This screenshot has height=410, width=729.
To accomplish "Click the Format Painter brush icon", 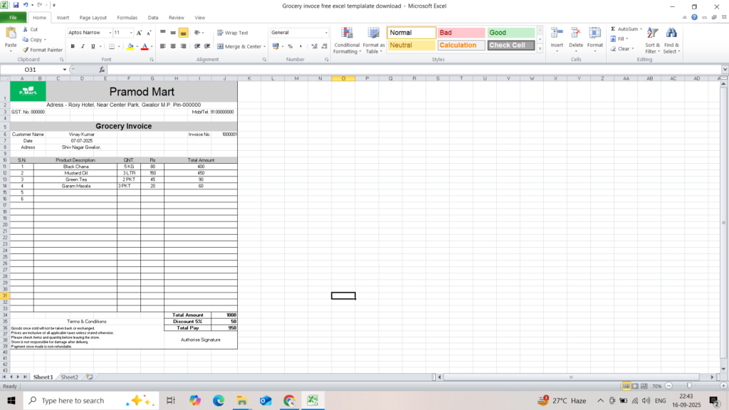I will (26, 50).
